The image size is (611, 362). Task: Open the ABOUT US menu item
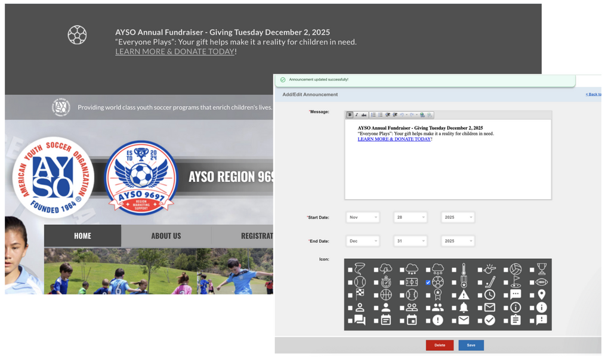166,236
